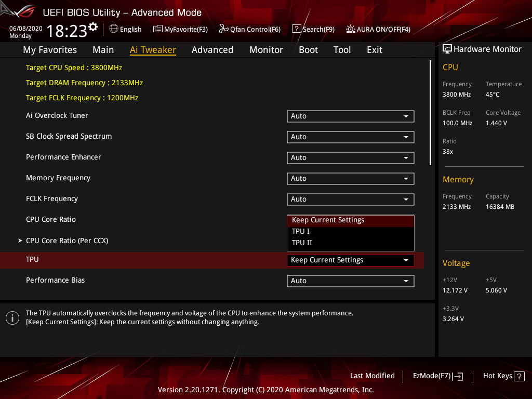This screenshot has height=399, width=532.
Task: Open the Performance Bias dropdown
Action: 351,281
